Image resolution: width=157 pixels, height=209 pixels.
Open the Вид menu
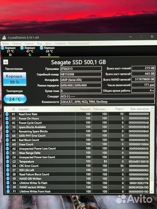click(x=40, y=43)
